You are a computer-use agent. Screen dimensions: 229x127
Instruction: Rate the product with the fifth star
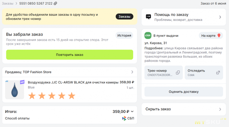point(72,96)
